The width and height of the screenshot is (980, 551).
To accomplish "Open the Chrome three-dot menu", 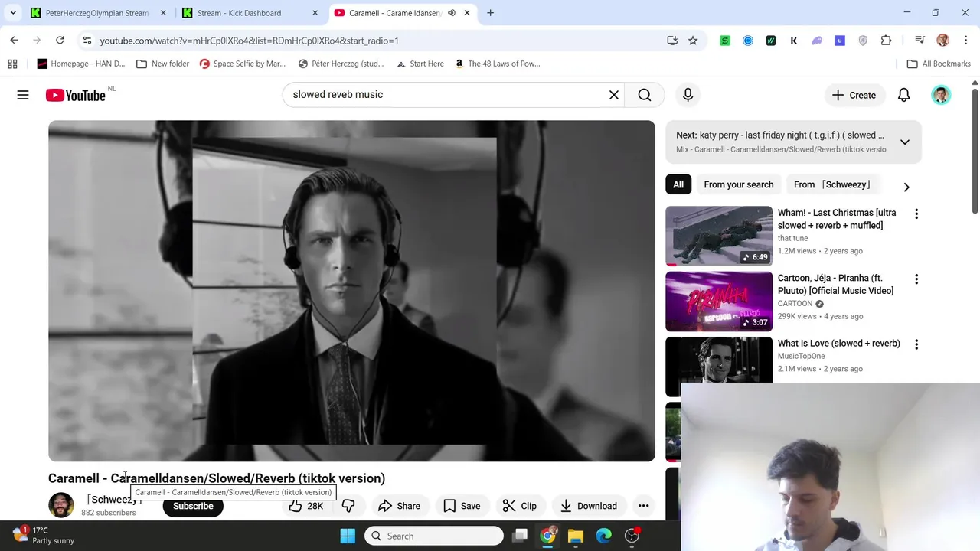I will pyautogui.click(x=965, y=41).
